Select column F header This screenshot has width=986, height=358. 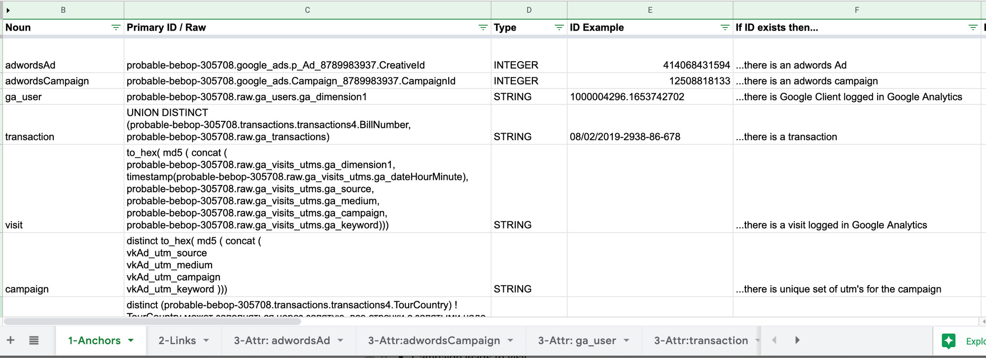(857, 10)
